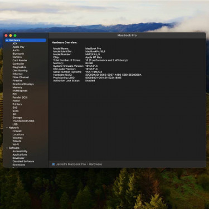Click the green zoom window button

point(15,36)
